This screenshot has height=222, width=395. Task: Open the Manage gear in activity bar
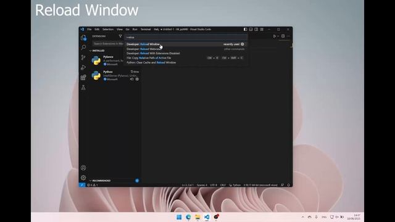pyautogui.click(x=83, y=178)
